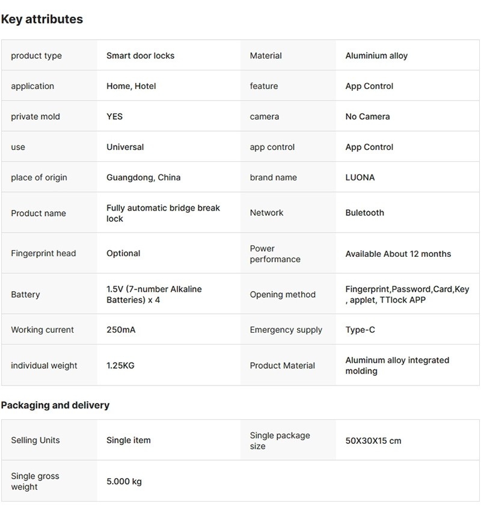Select the Smart door locks value

point(140,56)
